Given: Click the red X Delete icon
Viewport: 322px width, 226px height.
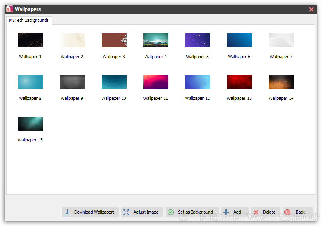Looking at the screenshot, I should click(x=256, y=212).
